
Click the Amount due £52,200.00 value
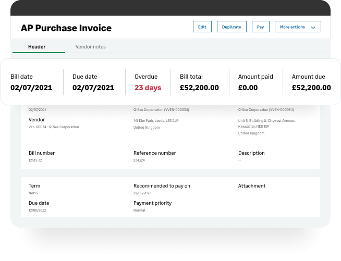click(311, 88)
